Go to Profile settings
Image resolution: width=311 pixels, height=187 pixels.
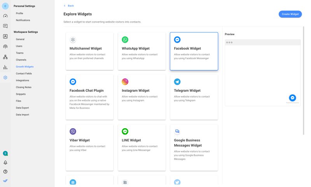click(19, 13)
